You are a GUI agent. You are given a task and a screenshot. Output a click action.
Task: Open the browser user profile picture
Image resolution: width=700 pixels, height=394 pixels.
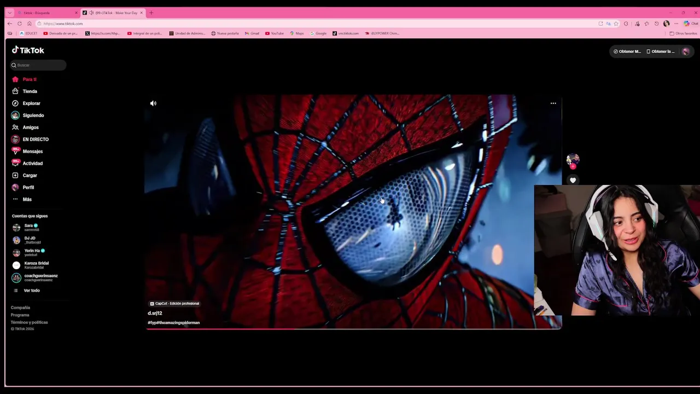pos(666,24)
